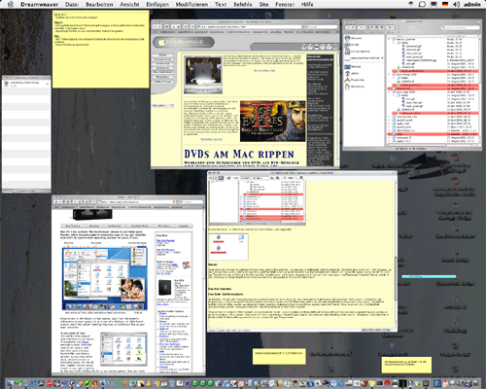Select small yellow sticky note at bottom right
This screenshot has width=486, height=389.
pos(406,365)
